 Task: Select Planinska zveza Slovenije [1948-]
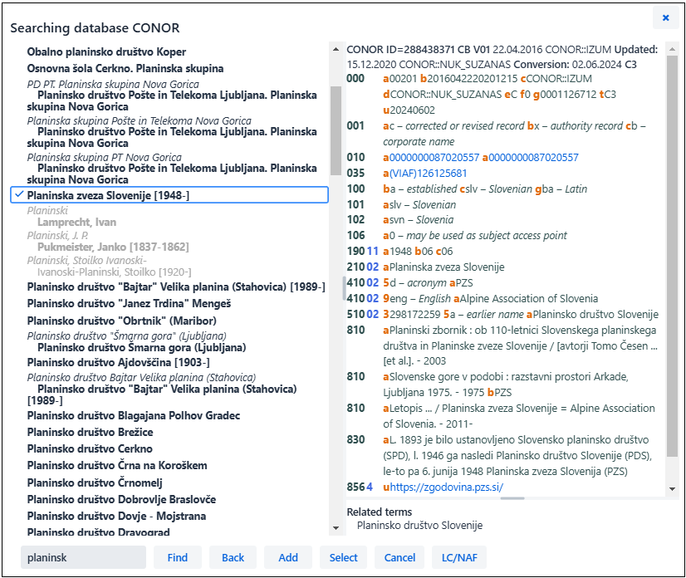169,195
